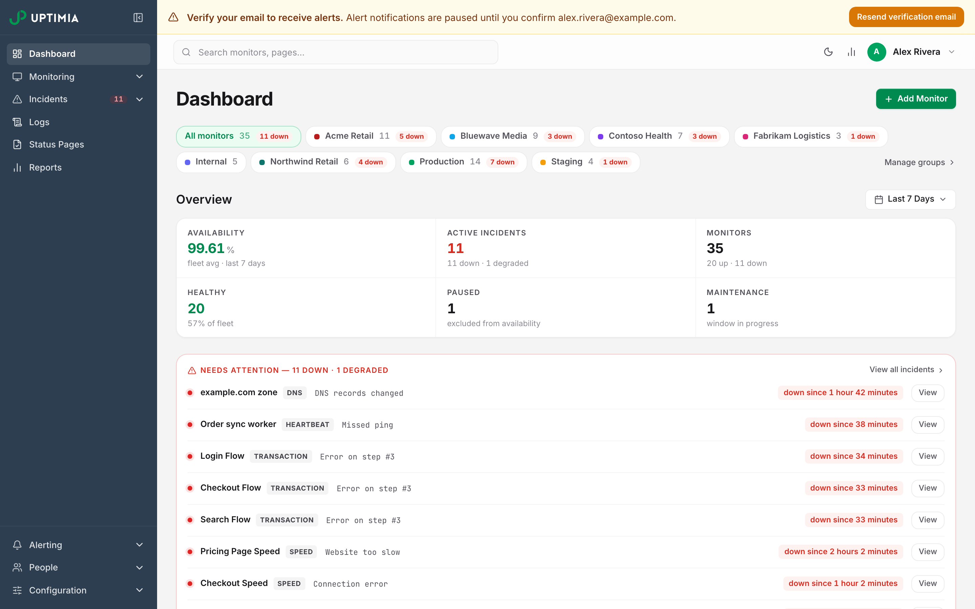Select the All monitors group filter
The image size is (975, 609).
tap(239, 137)
